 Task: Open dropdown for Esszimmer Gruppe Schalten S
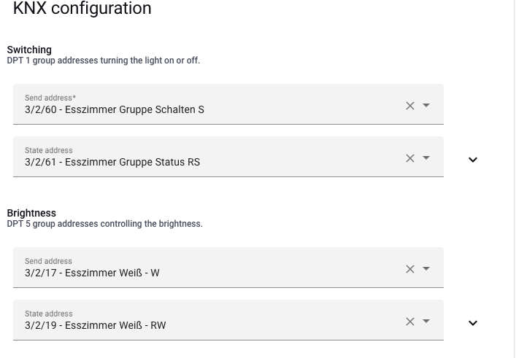point(426,106)
